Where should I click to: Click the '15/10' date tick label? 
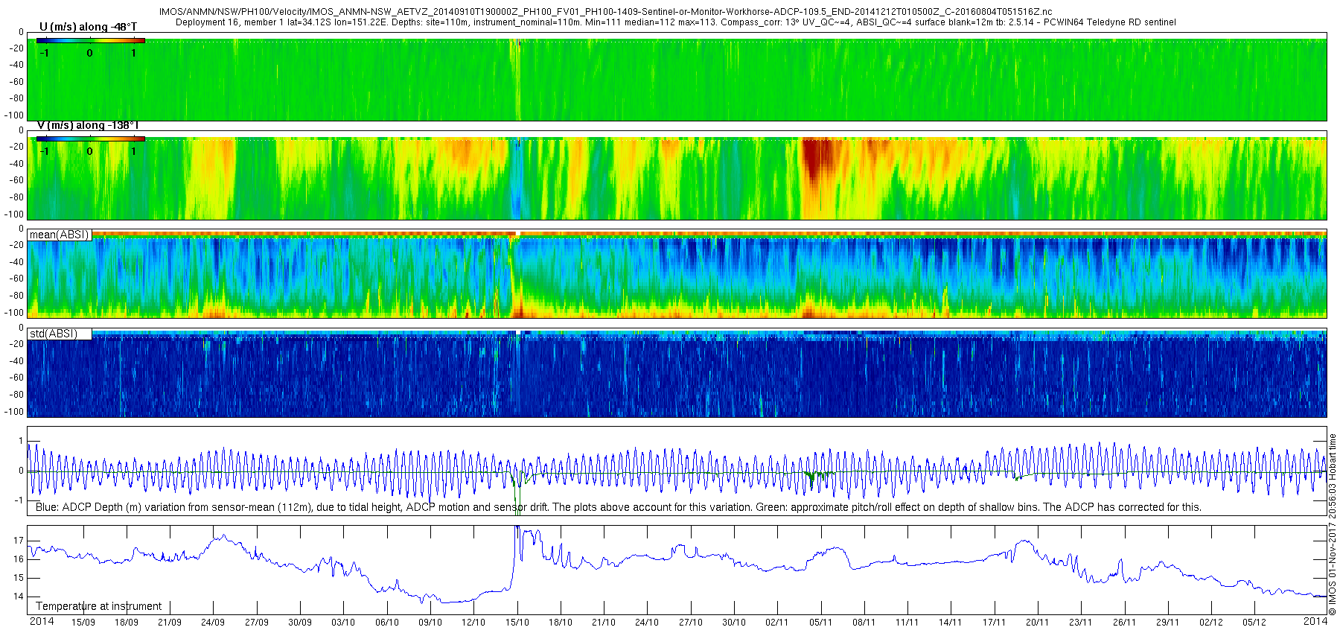(517, 623)
